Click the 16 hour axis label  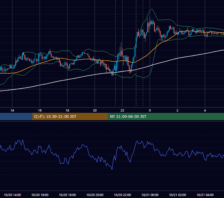40,111
